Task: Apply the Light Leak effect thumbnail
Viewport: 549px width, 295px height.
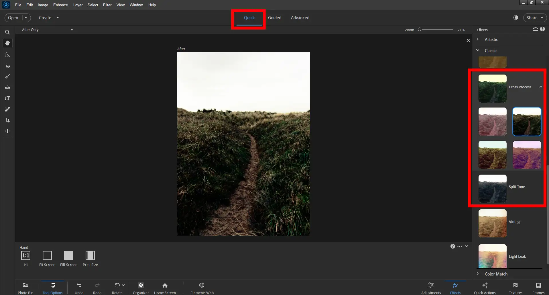Action: [x=493, y=256]
